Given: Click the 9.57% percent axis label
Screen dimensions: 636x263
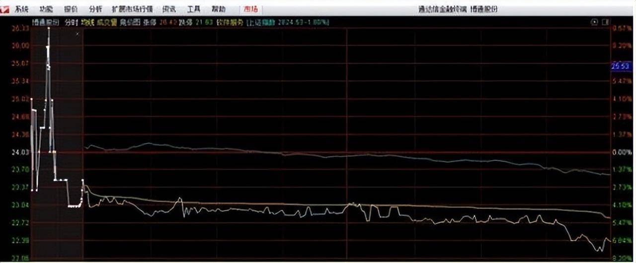Looking at the screenshot, I should point(622,28).
